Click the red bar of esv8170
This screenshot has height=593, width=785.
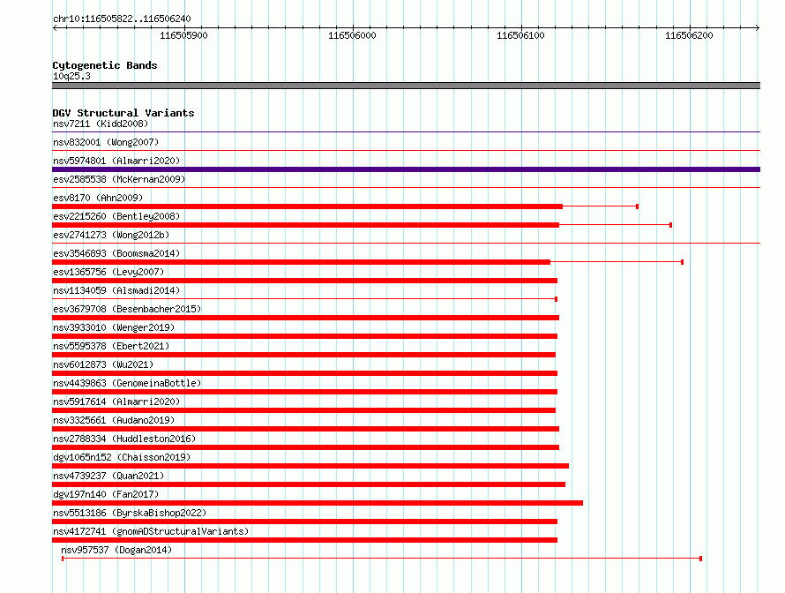coord(308,206)
